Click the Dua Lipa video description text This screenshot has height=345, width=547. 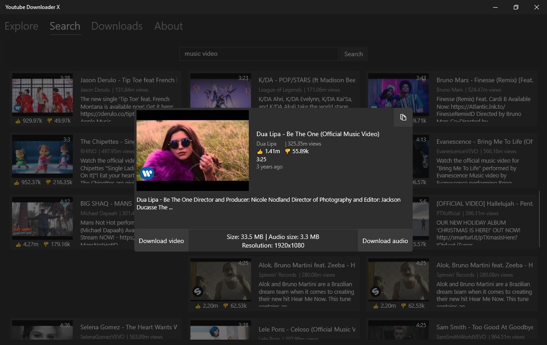click(x=269, y=203)
